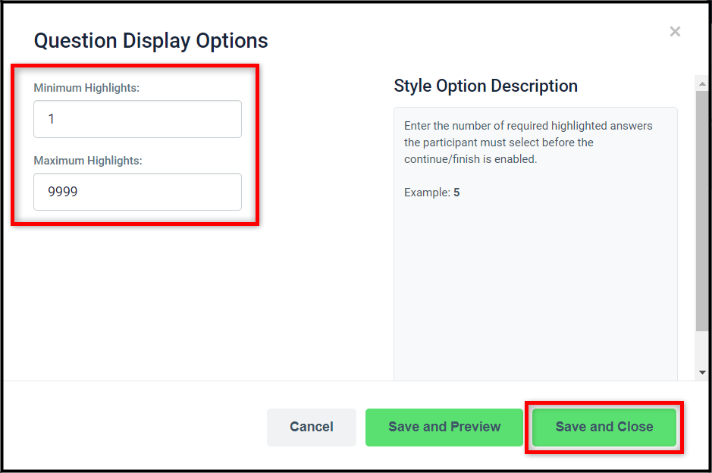Click Save and Close

604,428
